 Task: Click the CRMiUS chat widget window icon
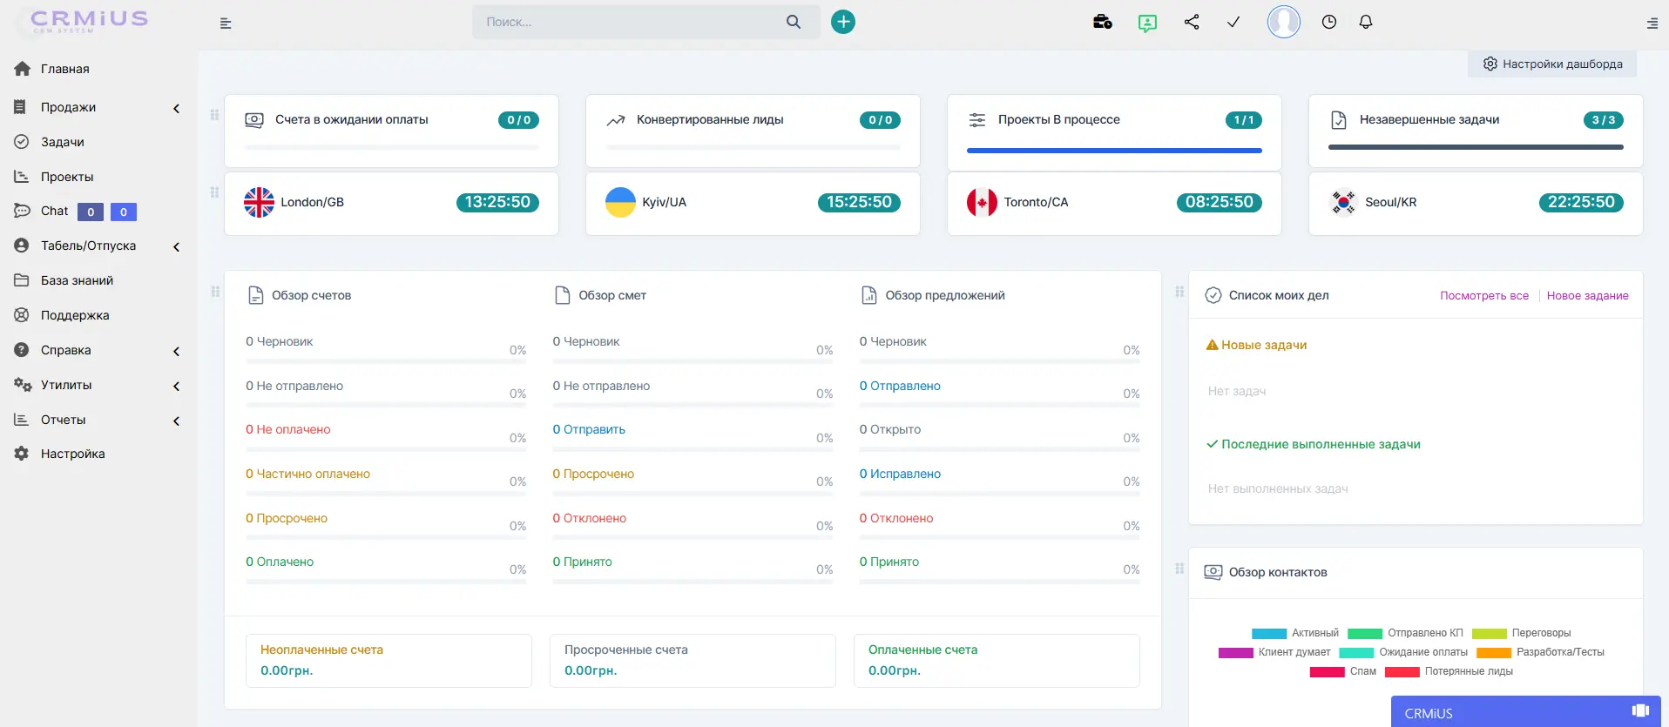click(x=1641, y=710)
